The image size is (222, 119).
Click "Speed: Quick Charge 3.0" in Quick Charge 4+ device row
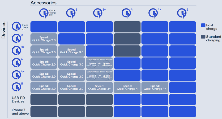(72, 75)
